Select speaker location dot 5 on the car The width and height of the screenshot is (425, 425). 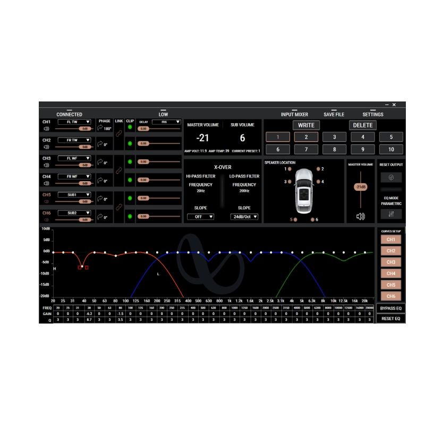295,219
